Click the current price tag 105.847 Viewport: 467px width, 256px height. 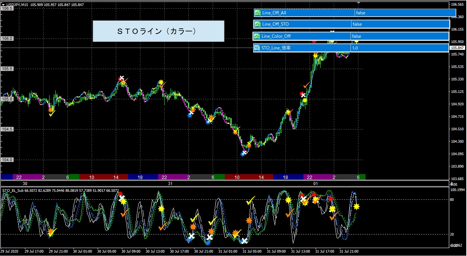click(458, 48)
